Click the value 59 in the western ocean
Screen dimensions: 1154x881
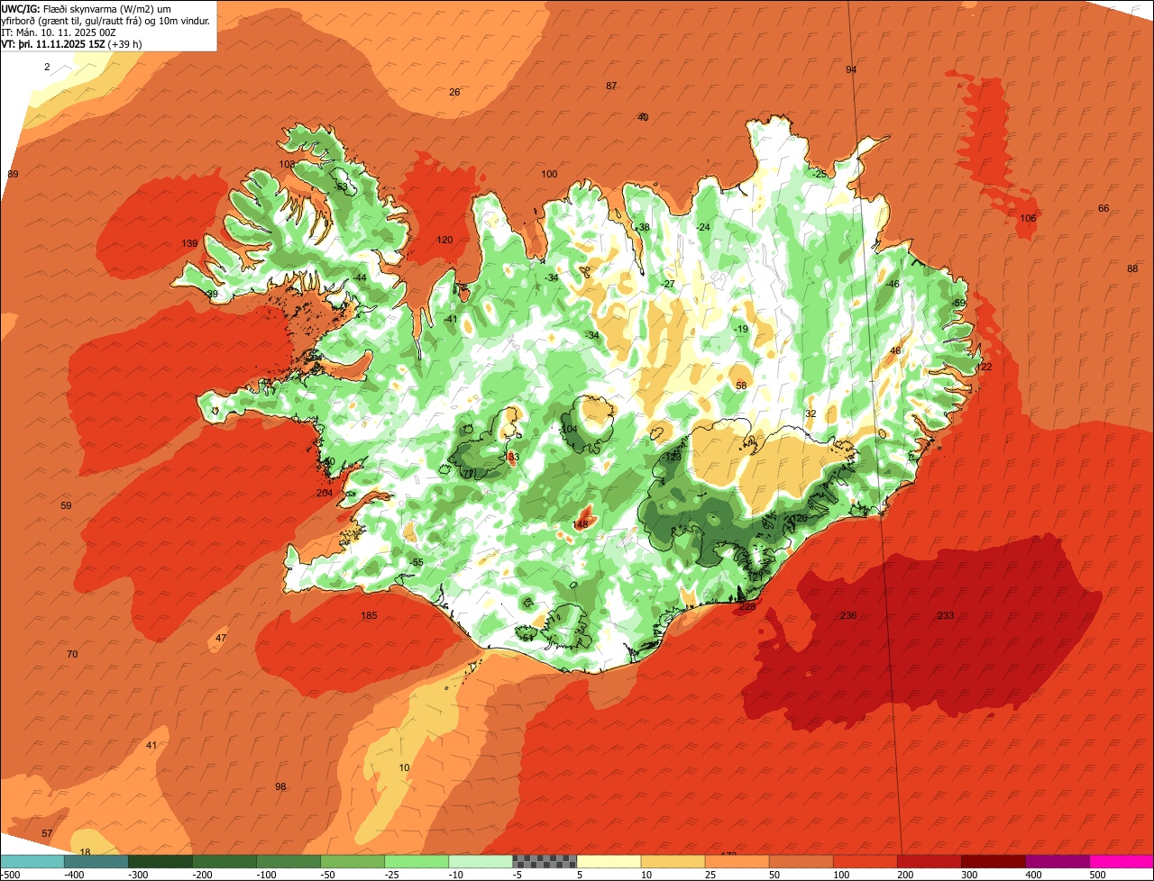(x=66, y=505)
